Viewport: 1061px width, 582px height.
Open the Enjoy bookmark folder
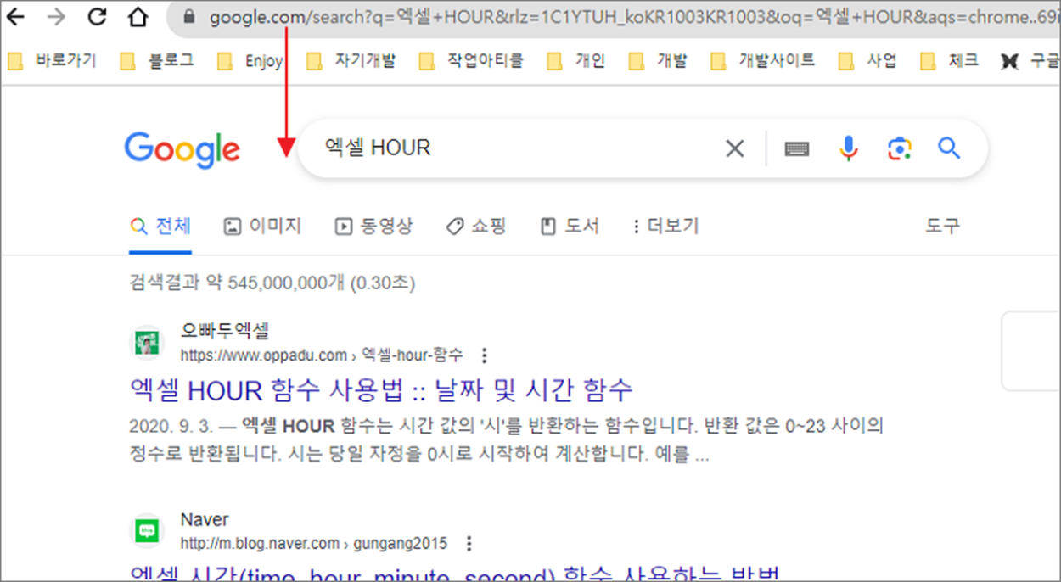[x=250, y=61]
